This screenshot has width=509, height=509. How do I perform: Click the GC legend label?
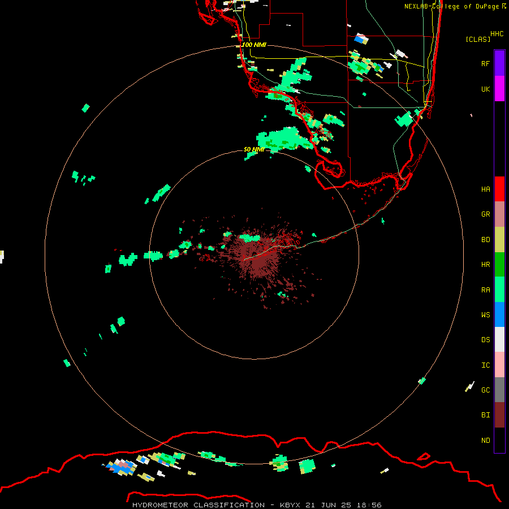485,390
